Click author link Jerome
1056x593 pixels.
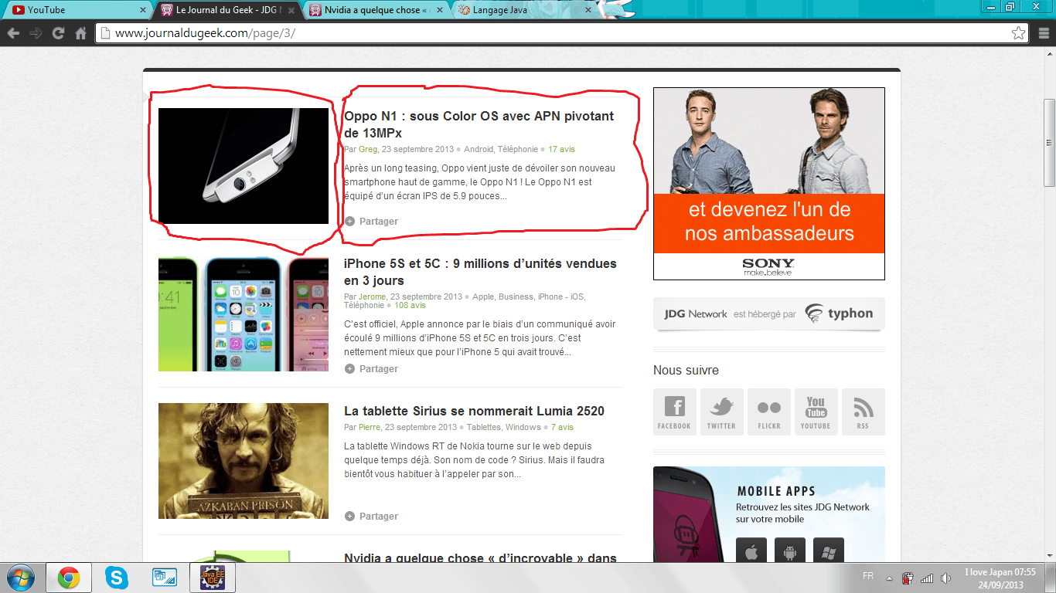[x=372, y=296]
